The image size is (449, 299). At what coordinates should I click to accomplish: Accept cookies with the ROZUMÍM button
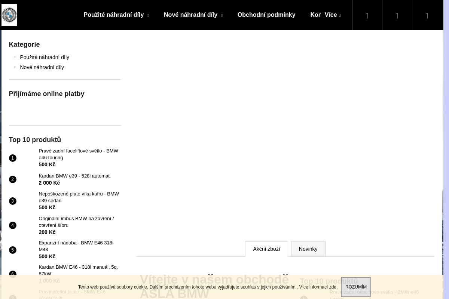tap(356, 287)
